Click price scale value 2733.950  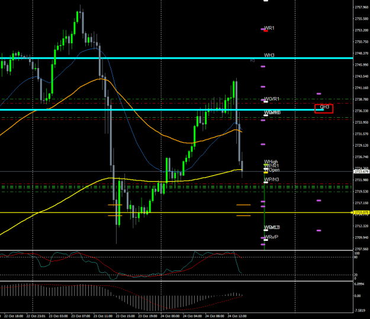[x=362, y=123]
